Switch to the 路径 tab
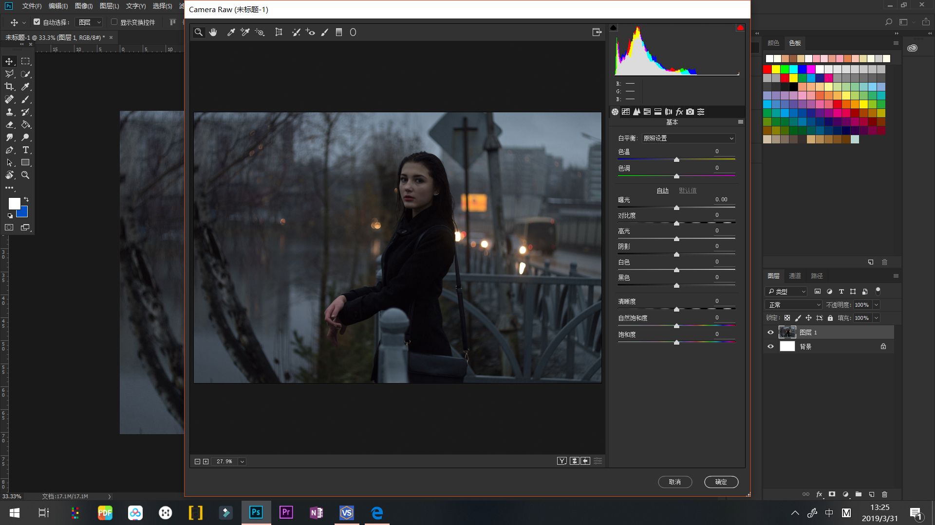The height and width of the screenshot is (525, 935). pyautogui.click(x=817, y=276)
